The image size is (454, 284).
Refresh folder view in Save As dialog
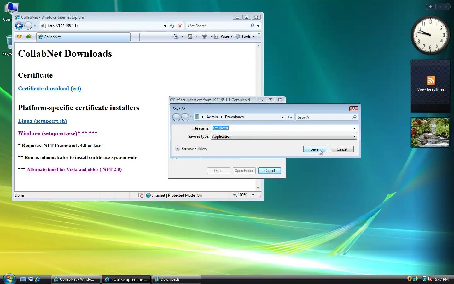[x=290, y=117]
